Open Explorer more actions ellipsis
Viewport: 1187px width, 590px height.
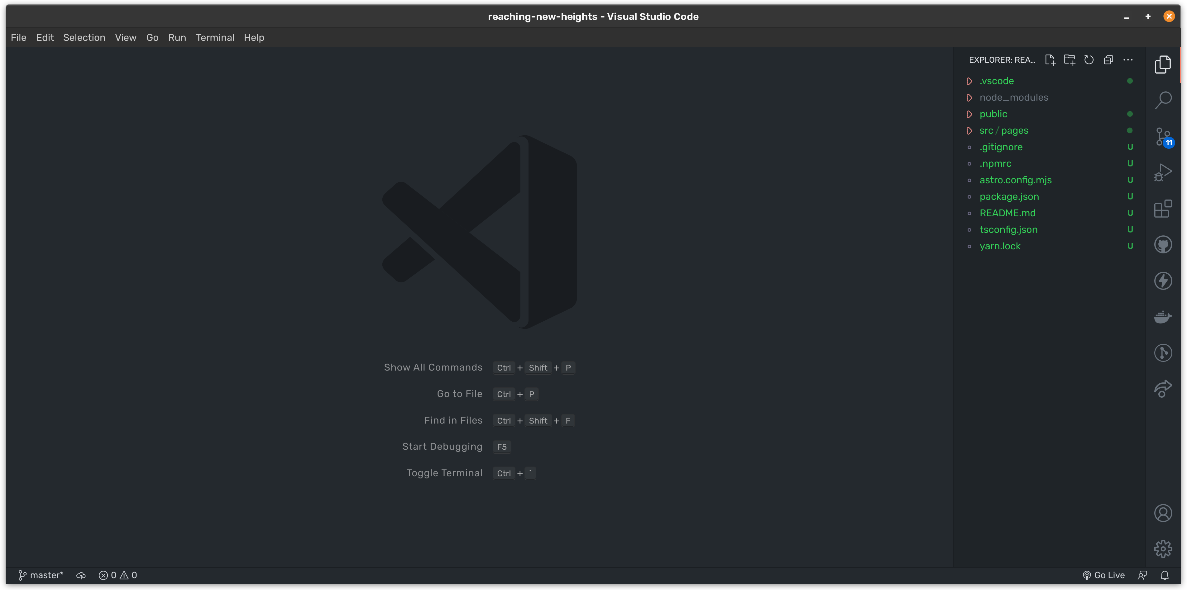tap(1127, 60)
